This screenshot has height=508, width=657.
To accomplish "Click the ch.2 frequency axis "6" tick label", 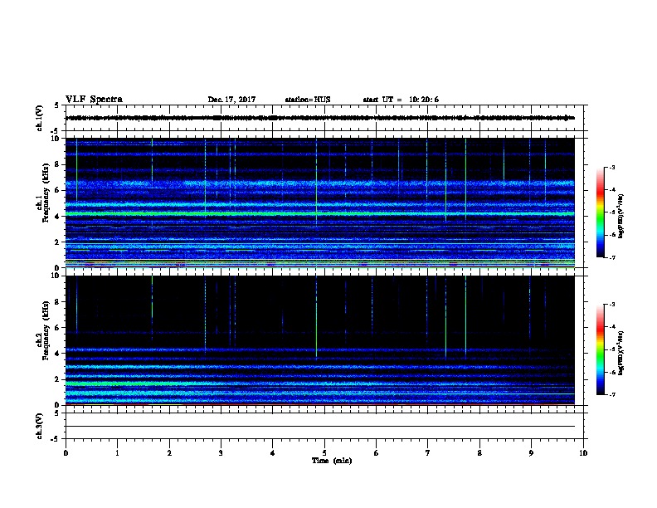I will [x=57, y=328].
